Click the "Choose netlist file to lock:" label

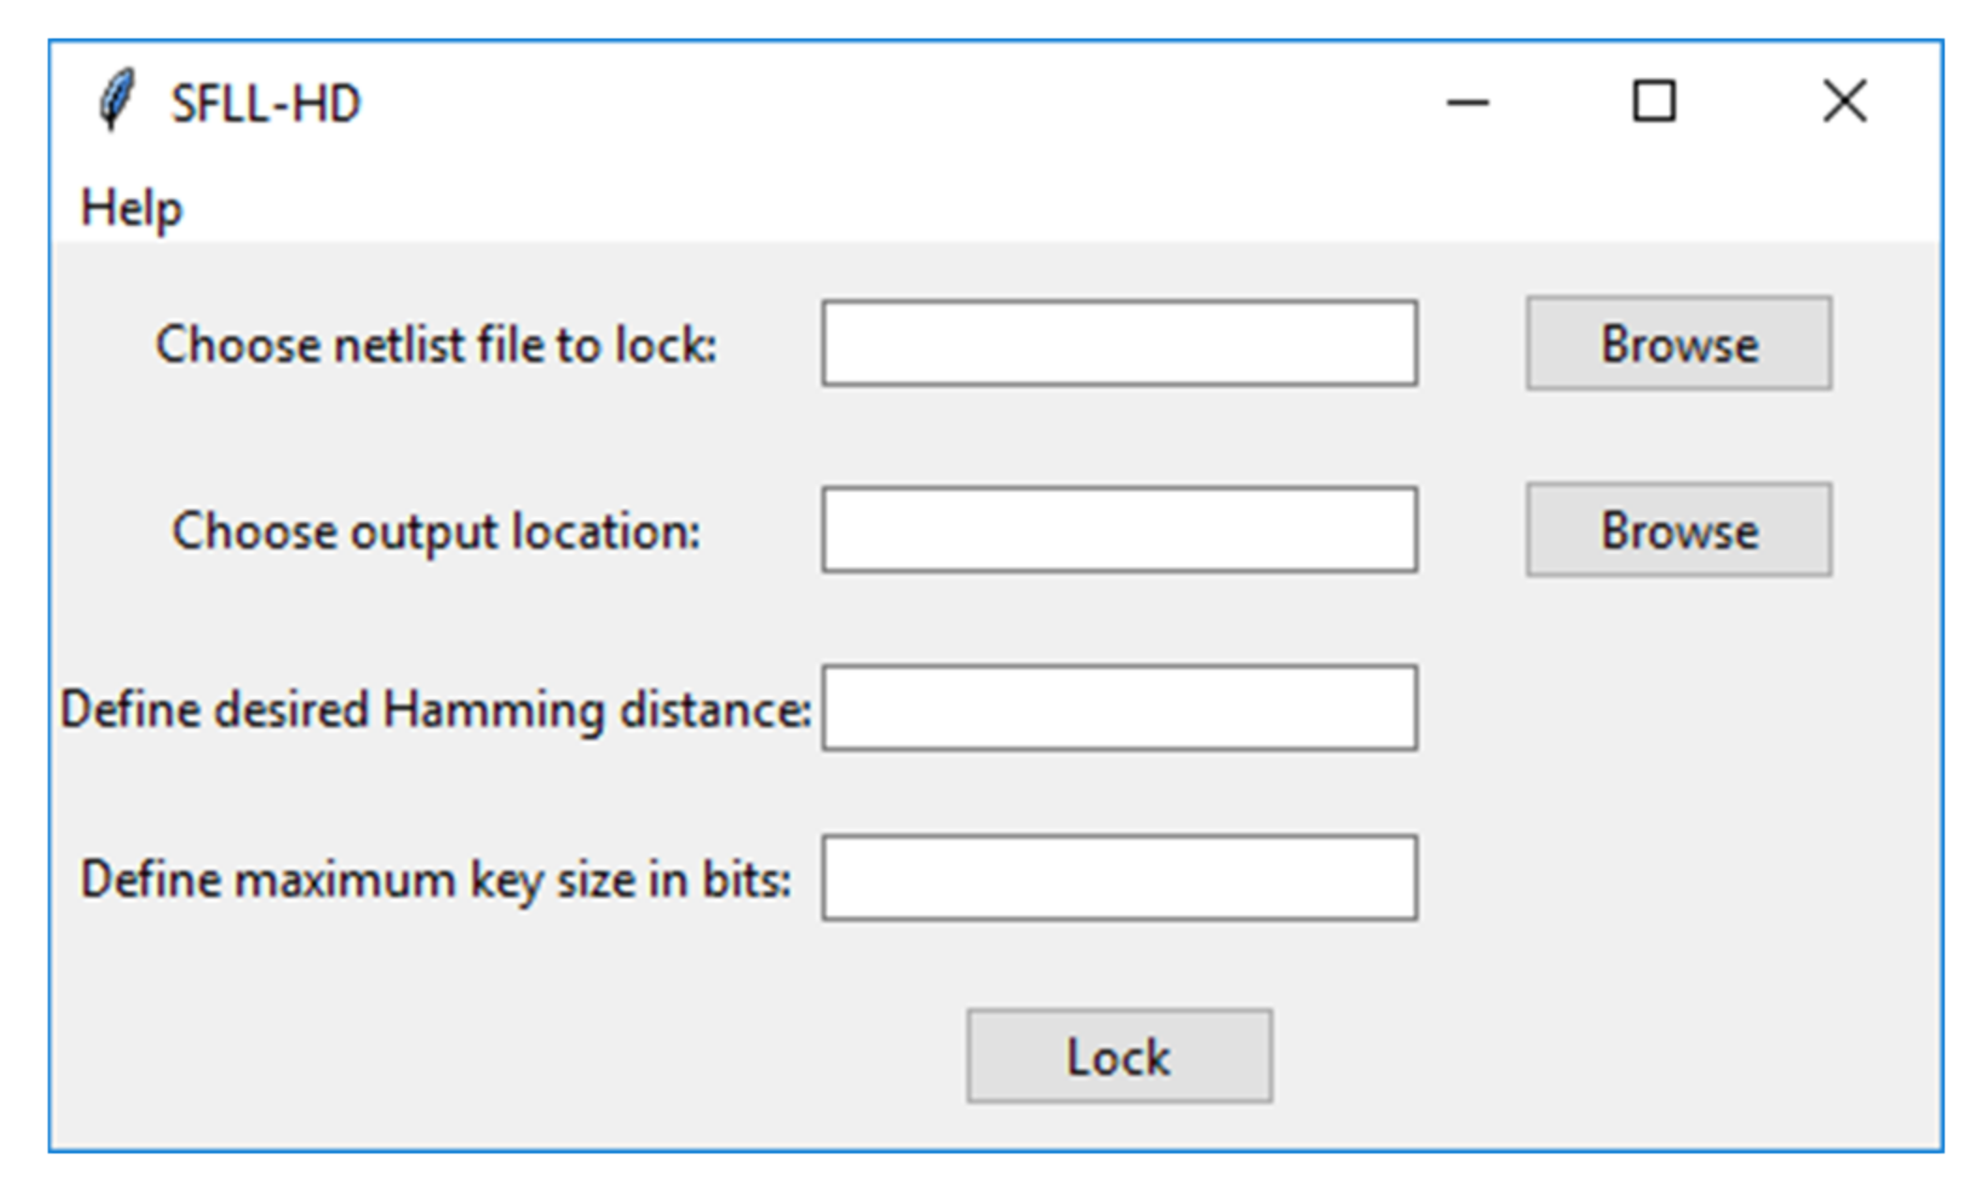(x=436, y=345)
